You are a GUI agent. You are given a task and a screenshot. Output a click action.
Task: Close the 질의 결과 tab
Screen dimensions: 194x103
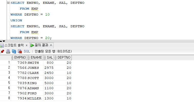(x=51, y=45)
